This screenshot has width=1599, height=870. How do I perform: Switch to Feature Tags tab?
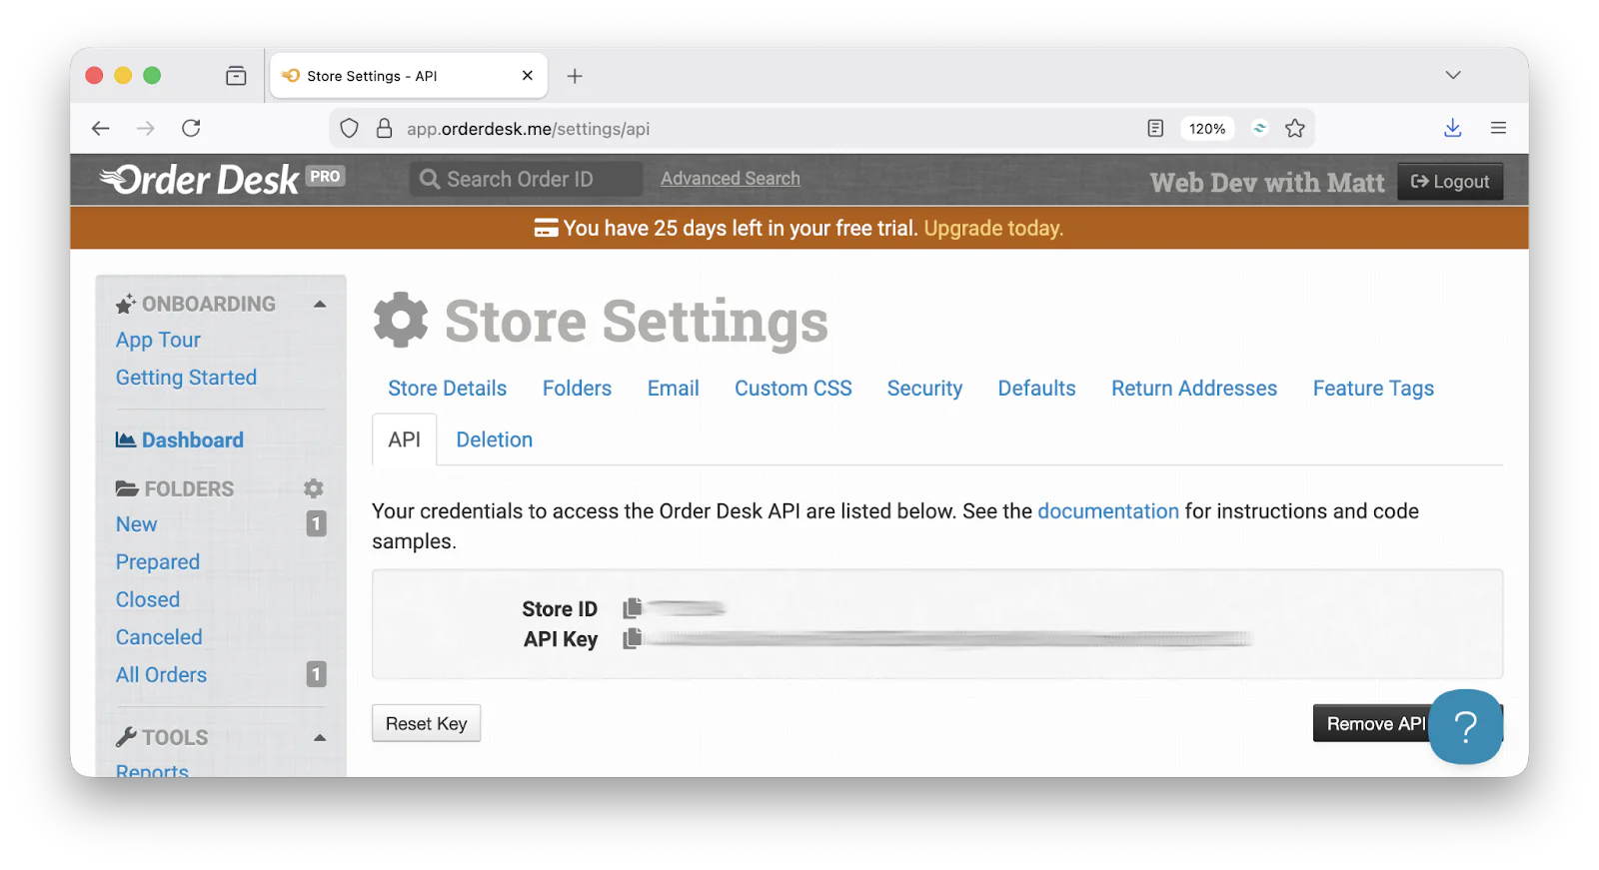coord(1373,389)
